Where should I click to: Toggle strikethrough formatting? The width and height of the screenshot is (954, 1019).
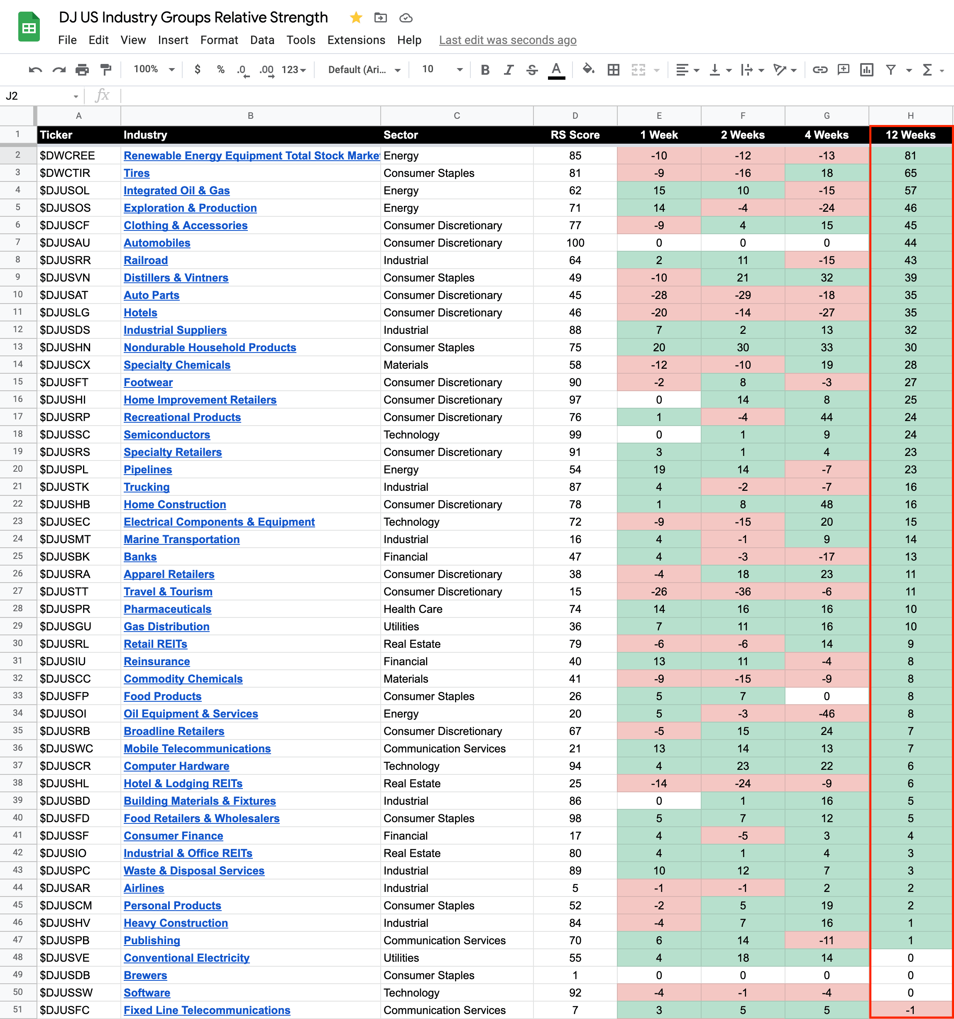point(532,70)
